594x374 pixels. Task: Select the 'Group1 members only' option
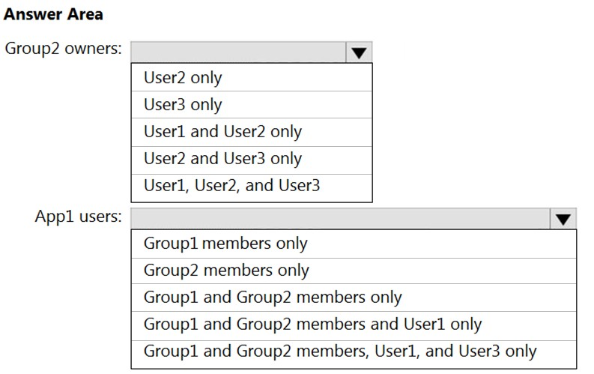click(x=225, y=244)
